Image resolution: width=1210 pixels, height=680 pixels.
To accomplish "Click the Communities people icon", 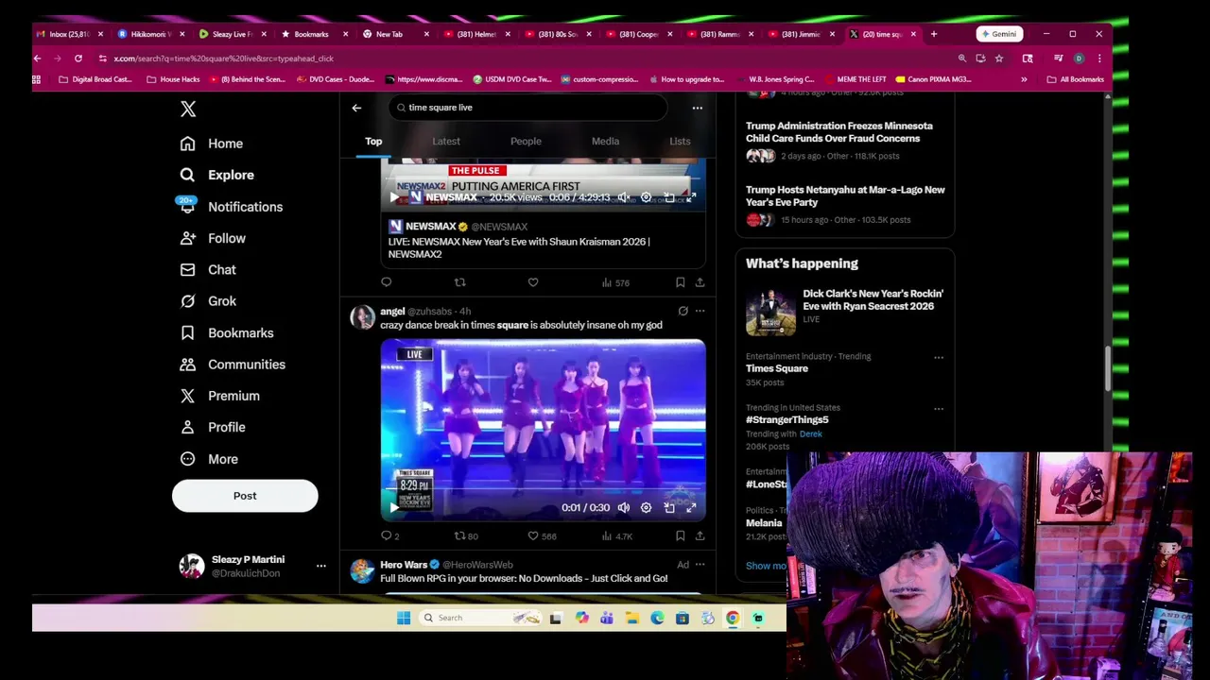I will coord(188,365).
